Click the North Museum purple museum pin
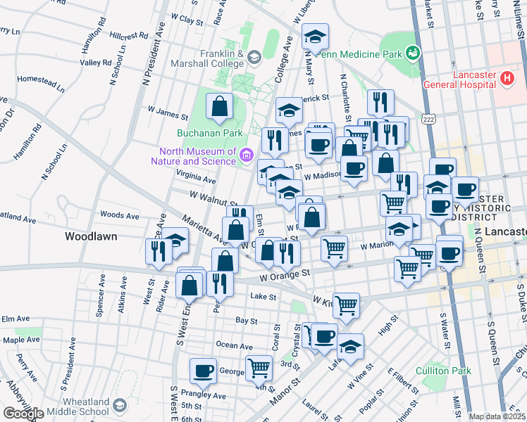 247,155
